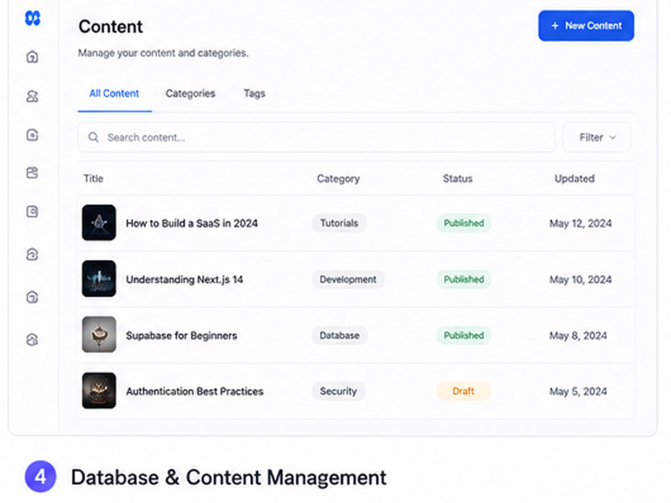Viewport: 671px width, 503px height.
Task: Click the date May 12, 2024
Action: (580, 223)
